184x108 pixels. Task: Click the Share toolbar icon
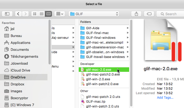coord(136,14)
